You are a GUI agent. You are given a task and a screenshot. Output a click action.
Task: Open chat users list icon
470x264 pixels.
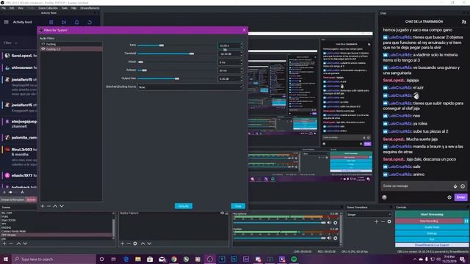463,22
